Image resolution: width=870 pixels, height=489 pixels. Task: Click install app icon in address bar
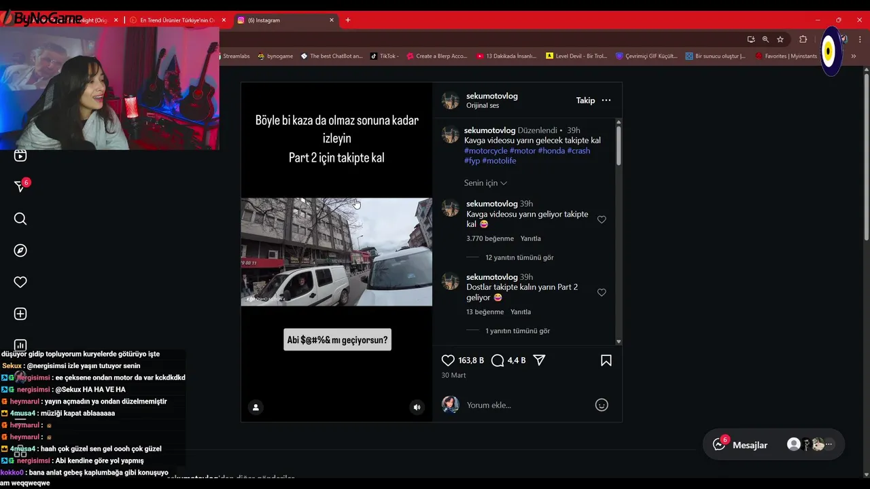(750, 39)
